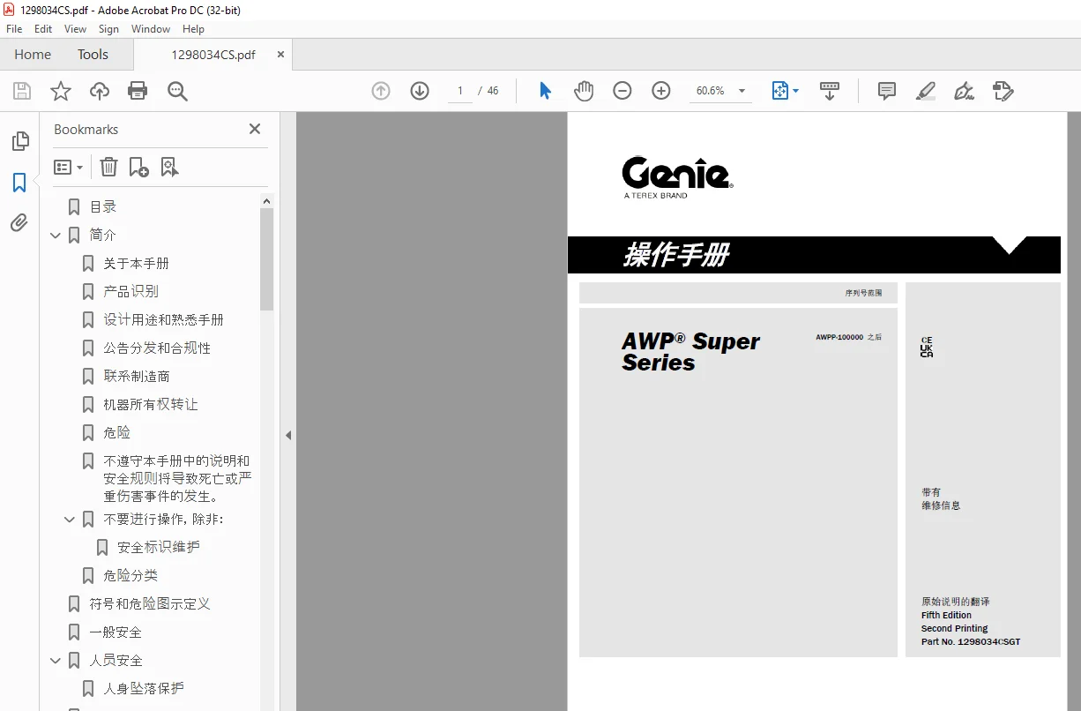Click the find current bookmark icon
The width and height of the screenshot is (1081, 711).
(x=169, y=167)
